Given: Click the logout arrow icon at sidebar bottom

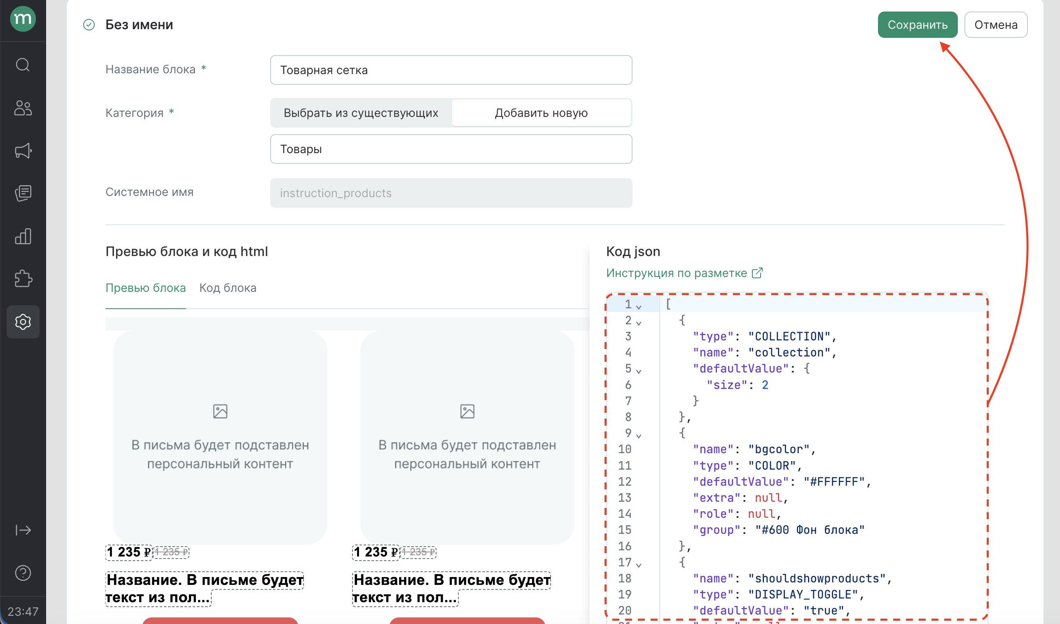Looking at the screenshot, I should (23, 530).
